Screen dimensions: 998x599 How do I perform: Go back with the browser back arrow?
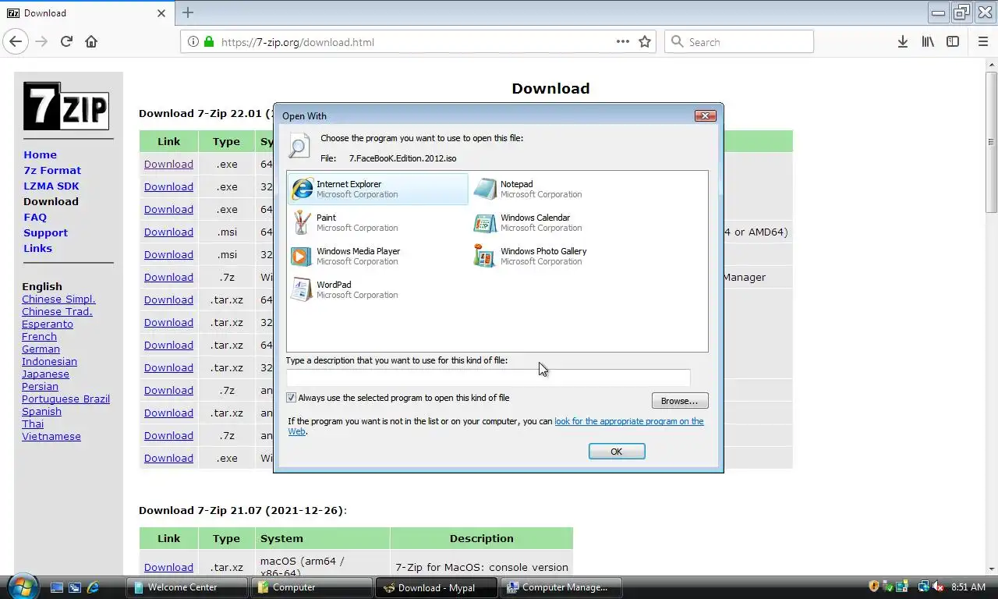coord(16,41)
